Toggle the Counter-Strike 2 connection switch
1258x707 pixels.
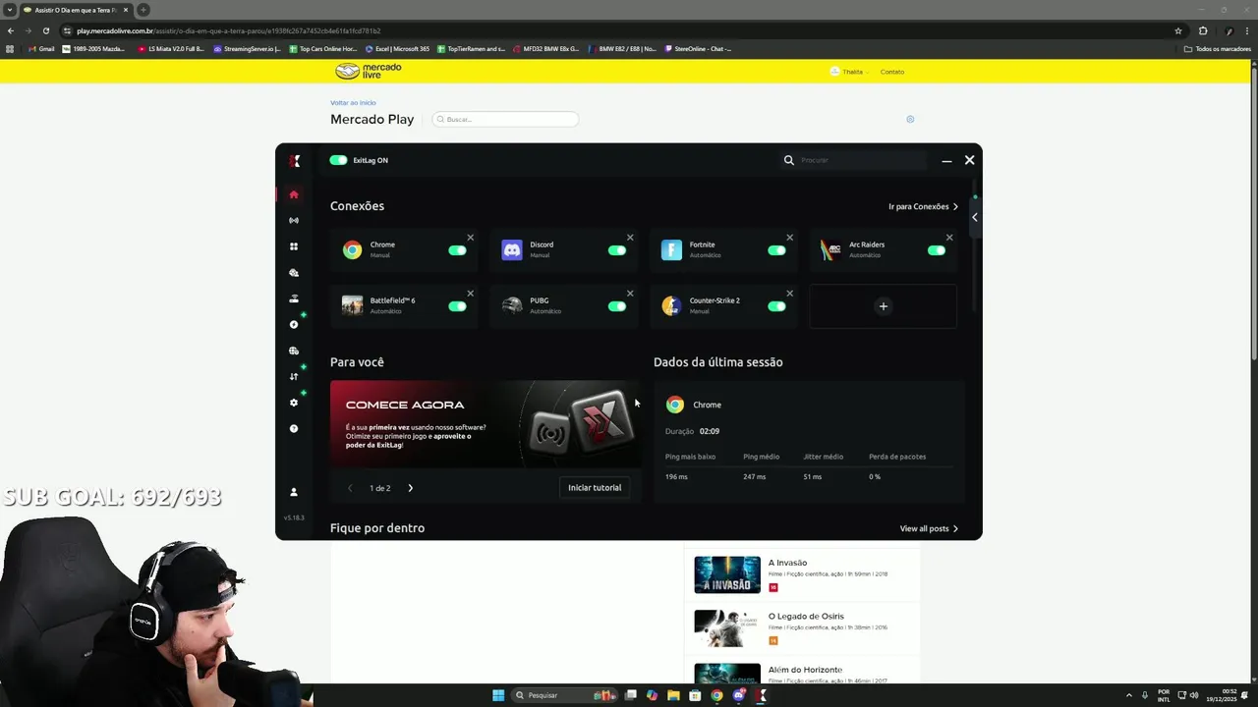tap(776, 306)
